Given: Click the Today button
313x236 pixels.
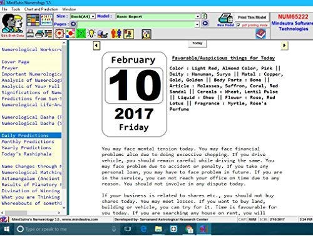Looking at the screenshot, I should point(197,44).
